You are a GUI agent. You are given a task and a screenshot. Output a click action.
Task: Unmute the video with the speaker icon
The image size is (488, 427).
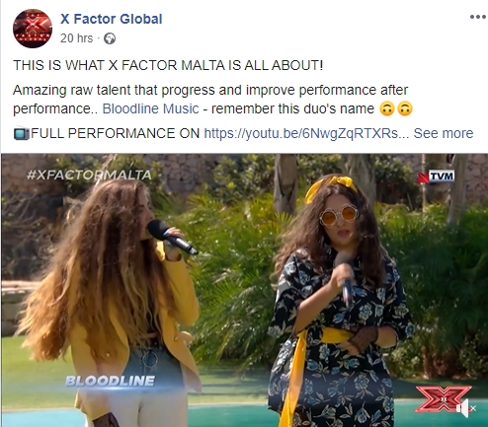(x=465, y=408)
